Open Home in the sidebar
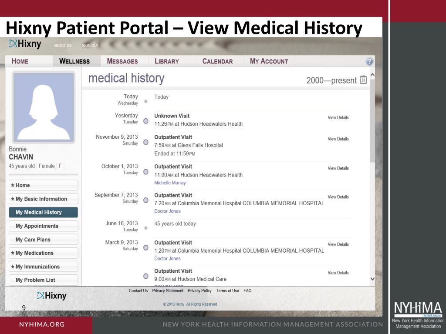Screen dimensions: 446x334 [43, 185]
